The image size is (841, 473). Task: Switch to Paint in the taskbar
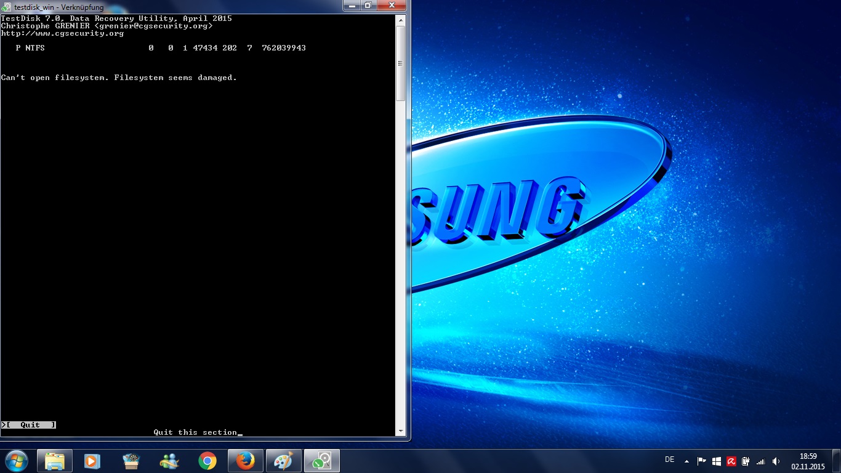(284, 461)
